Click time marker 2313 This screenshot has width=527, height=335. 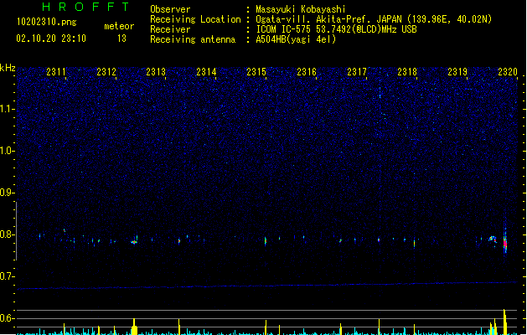point(156,72)
